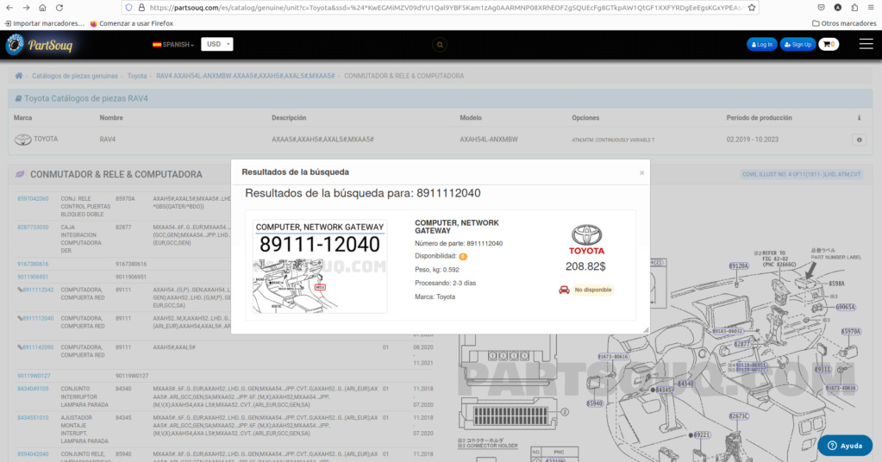Screen dimensions: 882x462
Task: Click 'Período de producción' column header
Action: 759,118
